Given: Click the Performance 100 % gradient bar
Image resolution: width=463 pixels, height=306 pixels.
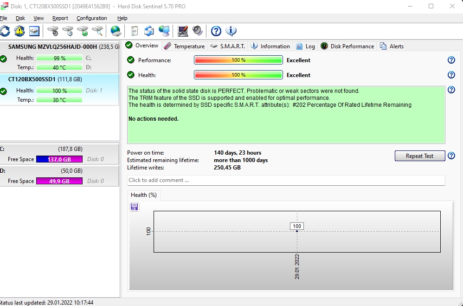Looking at the screenshot, I should 238,60.
